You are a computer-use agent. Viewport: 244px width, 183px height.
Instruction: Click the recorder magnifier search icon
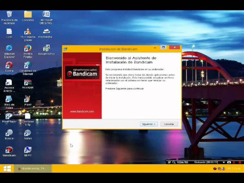pos(174,162)
